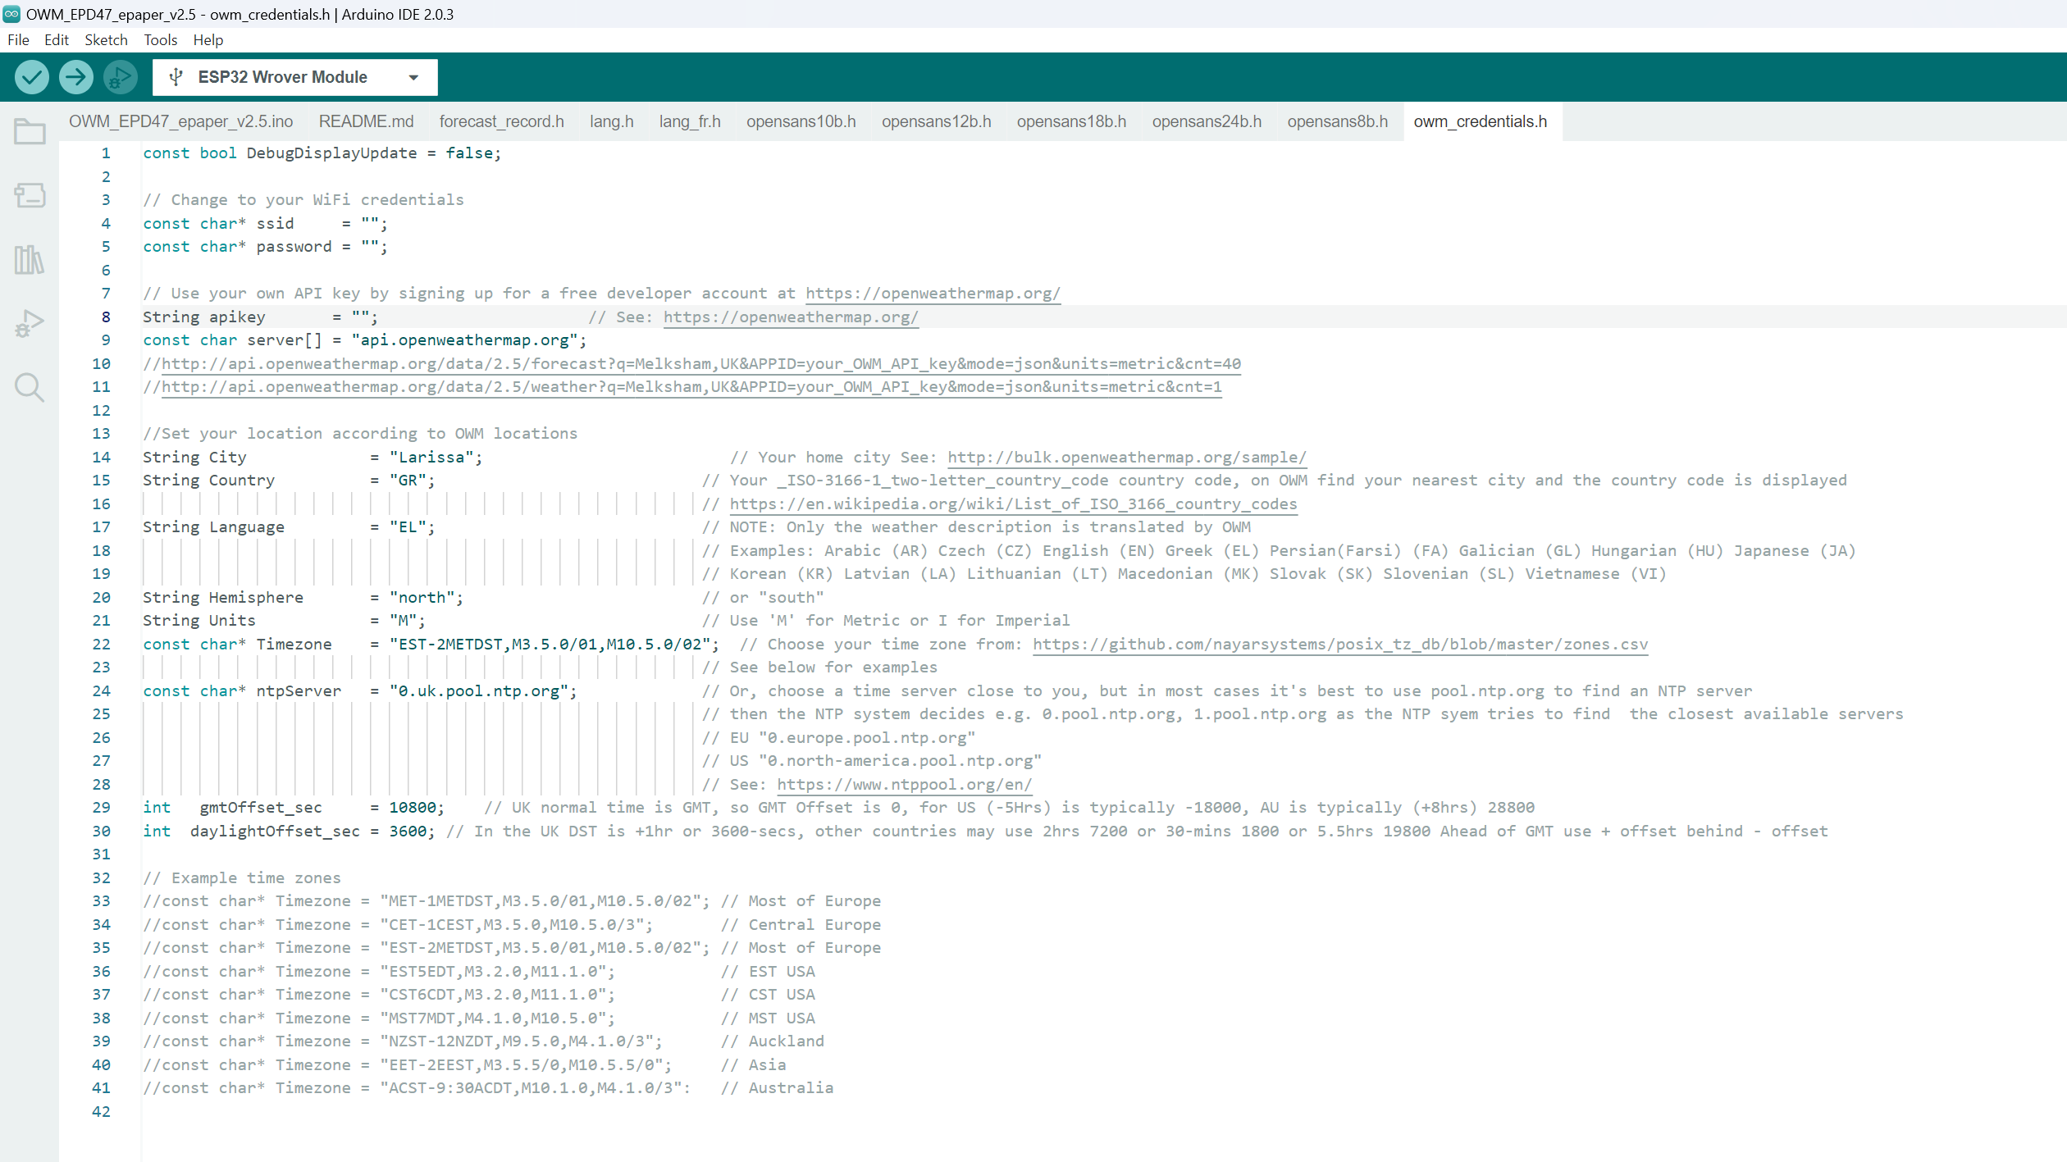
Task: Switch to lang.h tab
Action: click(x=611, y=121)
